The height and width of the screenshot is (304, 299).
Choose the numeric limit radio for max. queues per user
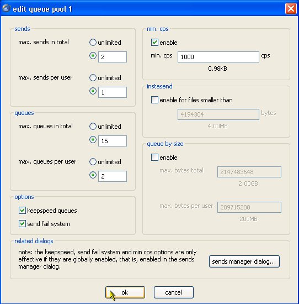coord(93,175)
